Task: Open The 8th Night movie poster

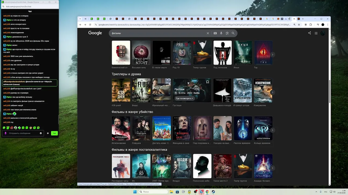Action: click(141, 53)
